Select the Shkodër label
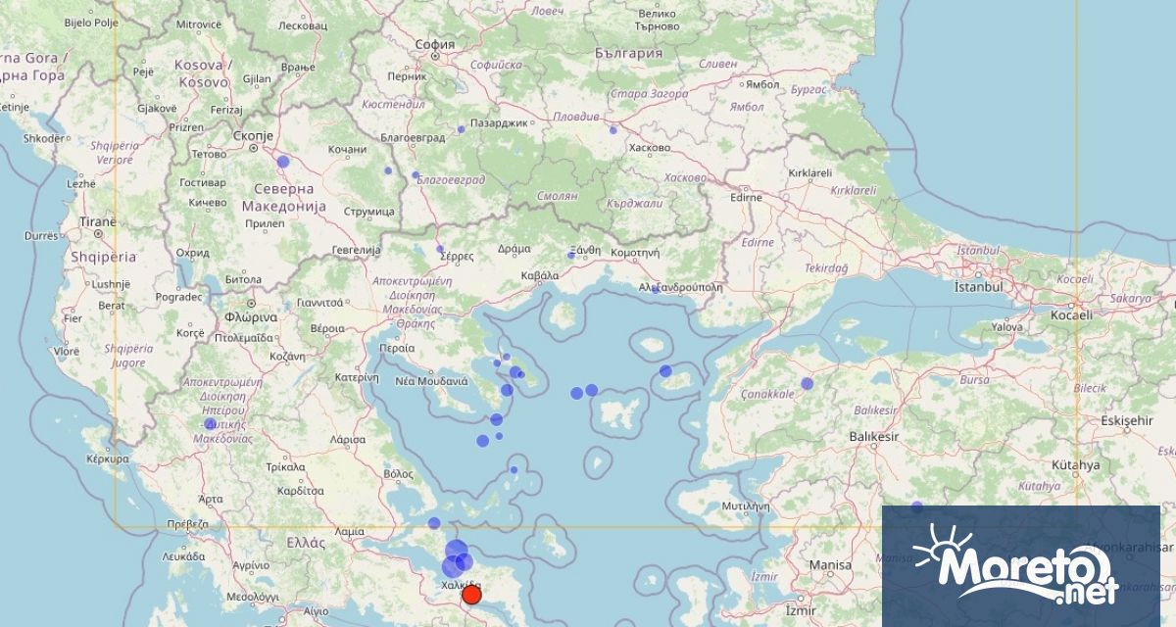This screenshot has width=1176, height=627. tap(45, 138)
